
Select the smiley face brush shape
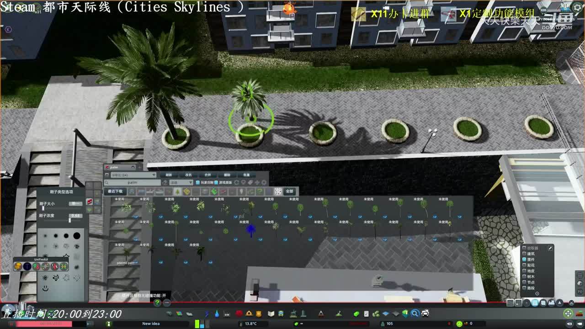pos(45,288)
